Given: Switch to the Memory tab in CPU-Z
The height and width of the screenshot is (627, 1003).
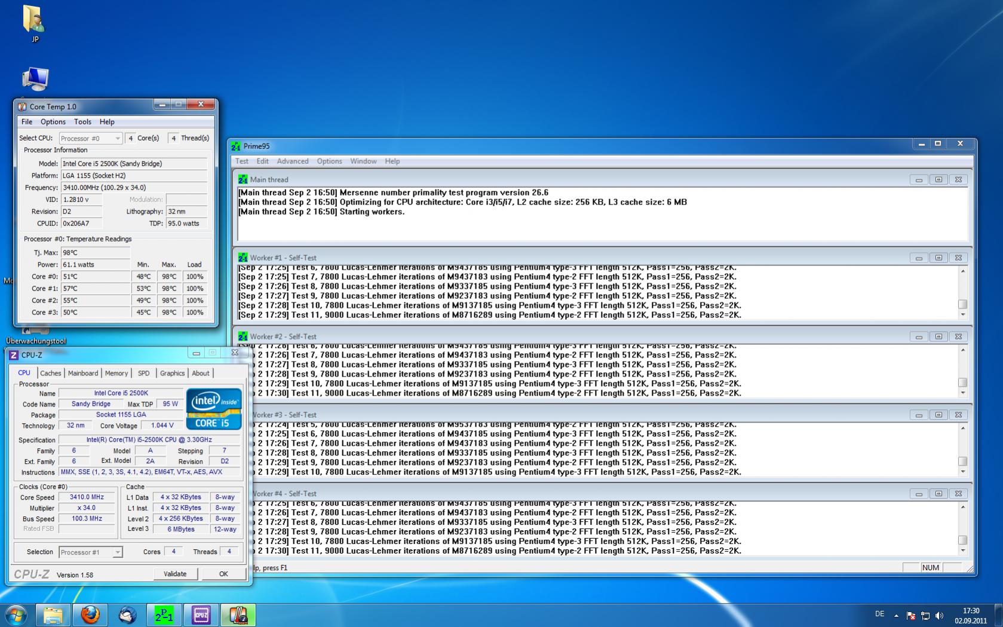Looking at the screenshot, I should tap(116, 373).
